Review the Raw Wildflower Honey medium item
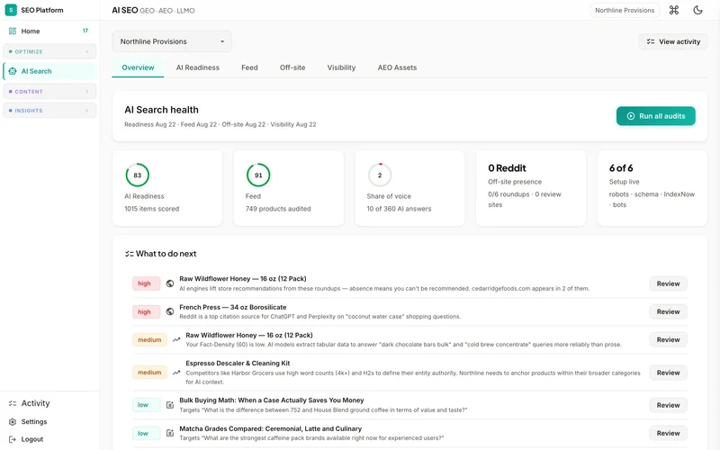Screen dimensions: 720x450 tap(668, 340)
